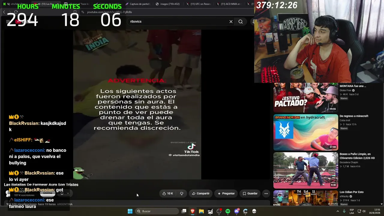Switch the ESP LAA keyboard language

pos(352,211)
